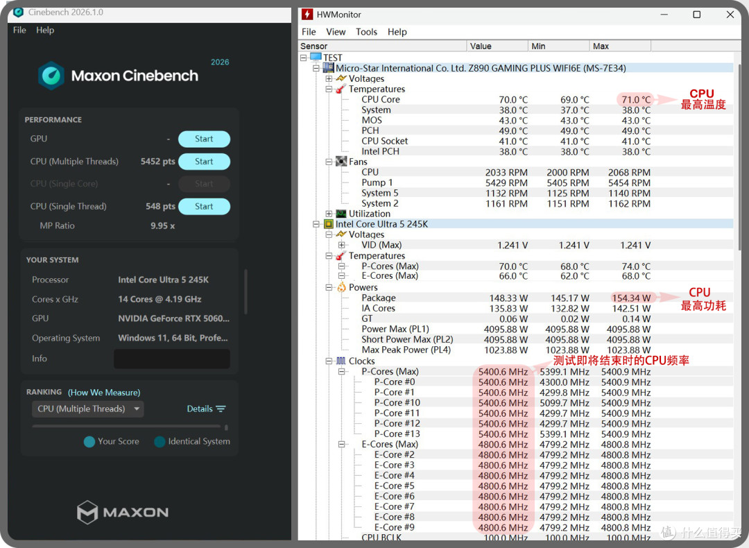This screenshot has width=749, height=548.
Task: Select the E-Core #5 clock row
Action: click(516, 486)
